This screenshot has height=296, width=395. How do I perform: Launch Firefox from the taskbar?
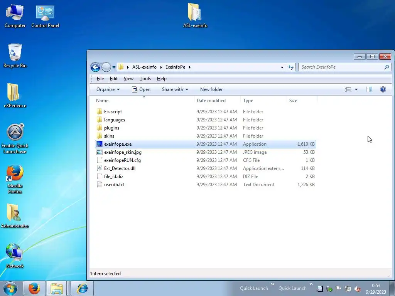[x=34, y=288]
